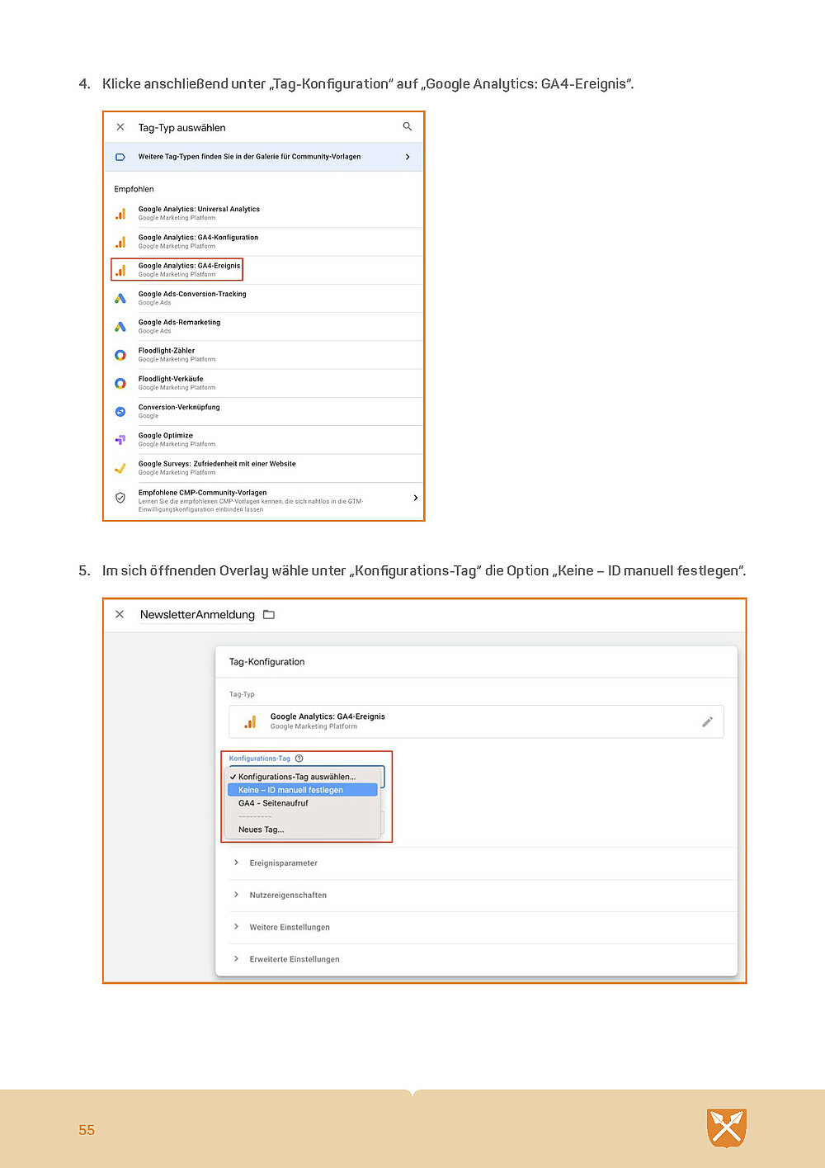The height and width of the screenshot is (1168, 825).
Task: Choose Google Ads-Conversion-Tracking icon
Action: pos(120,298)
